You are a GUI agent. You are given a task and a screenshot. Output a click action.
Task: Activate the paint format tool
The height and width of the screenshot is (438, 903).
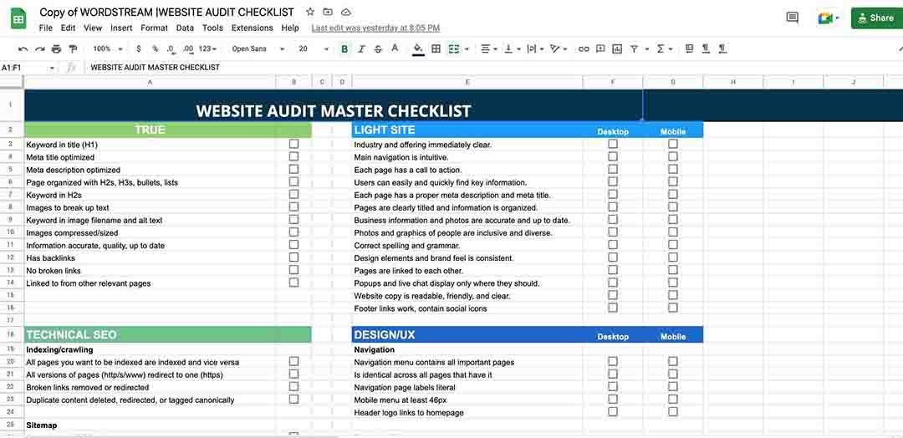[x=73, y=49]
